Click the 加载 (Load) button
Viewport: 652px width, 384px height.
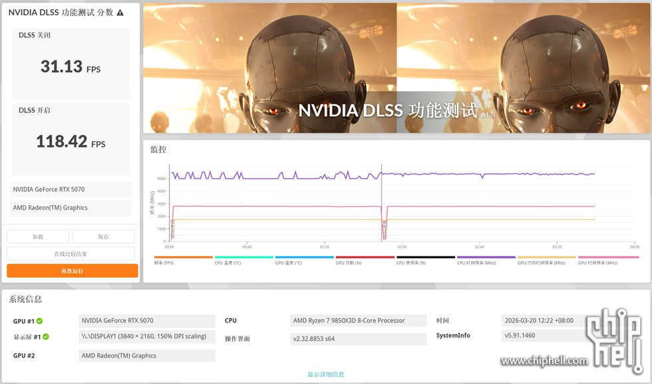[38, 237]
